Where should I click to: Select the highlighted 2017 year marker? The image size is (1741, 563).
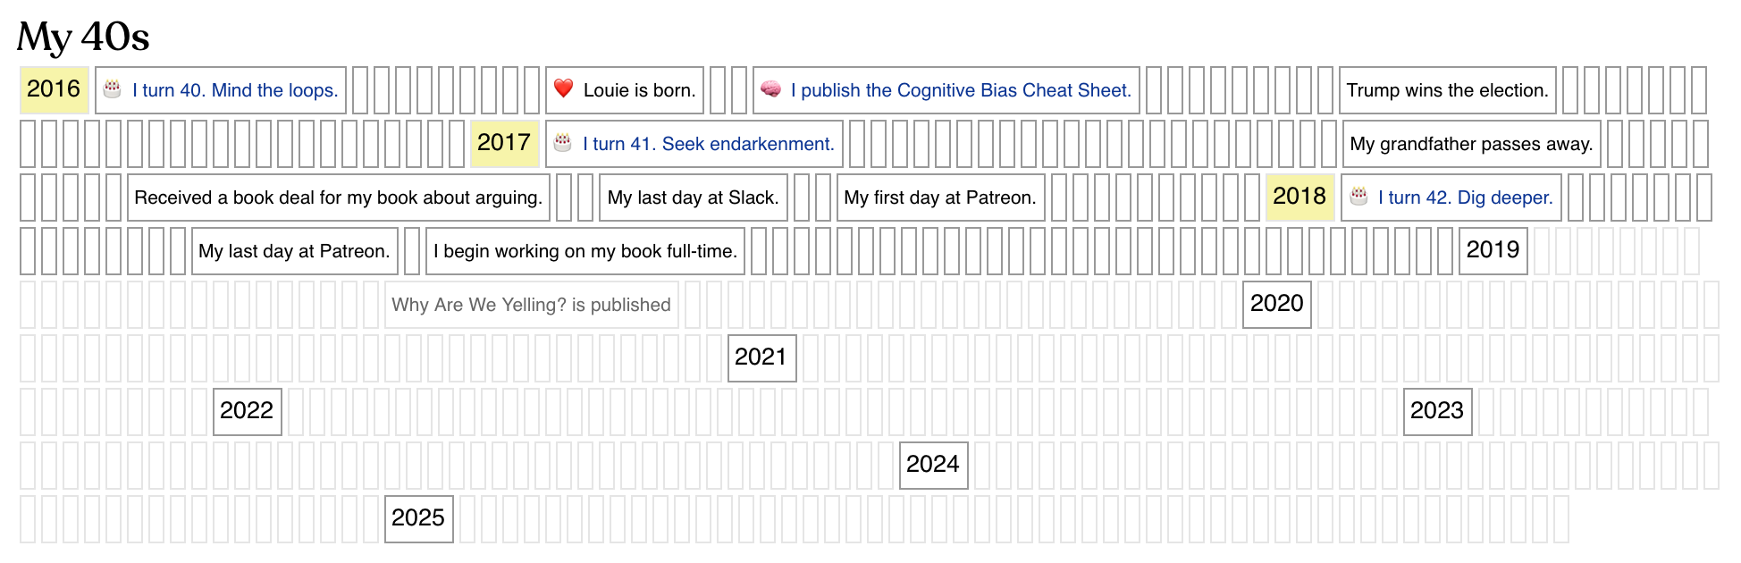point(504,143)
